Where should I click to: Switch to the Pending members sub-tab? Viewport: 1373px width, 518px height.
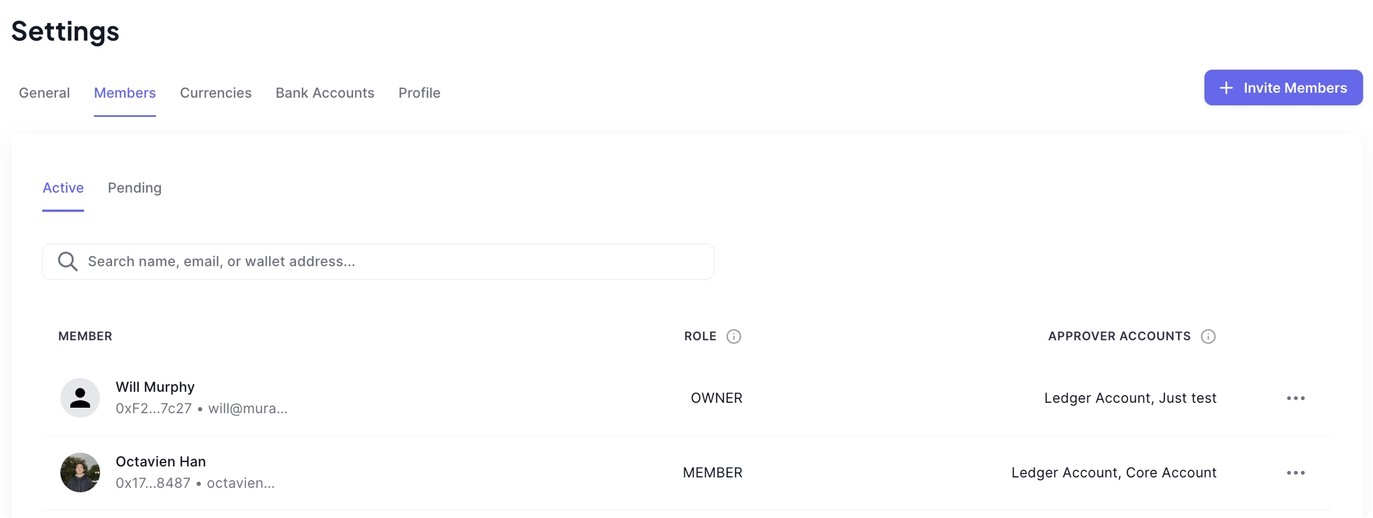pyautogui.click(x=135, y=188)
